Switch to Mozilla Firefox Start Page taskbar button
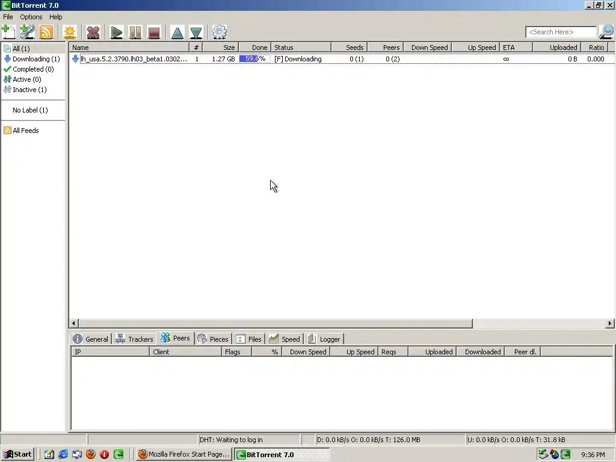This screenshot has width=616, height=462. [x=184, y=454]
